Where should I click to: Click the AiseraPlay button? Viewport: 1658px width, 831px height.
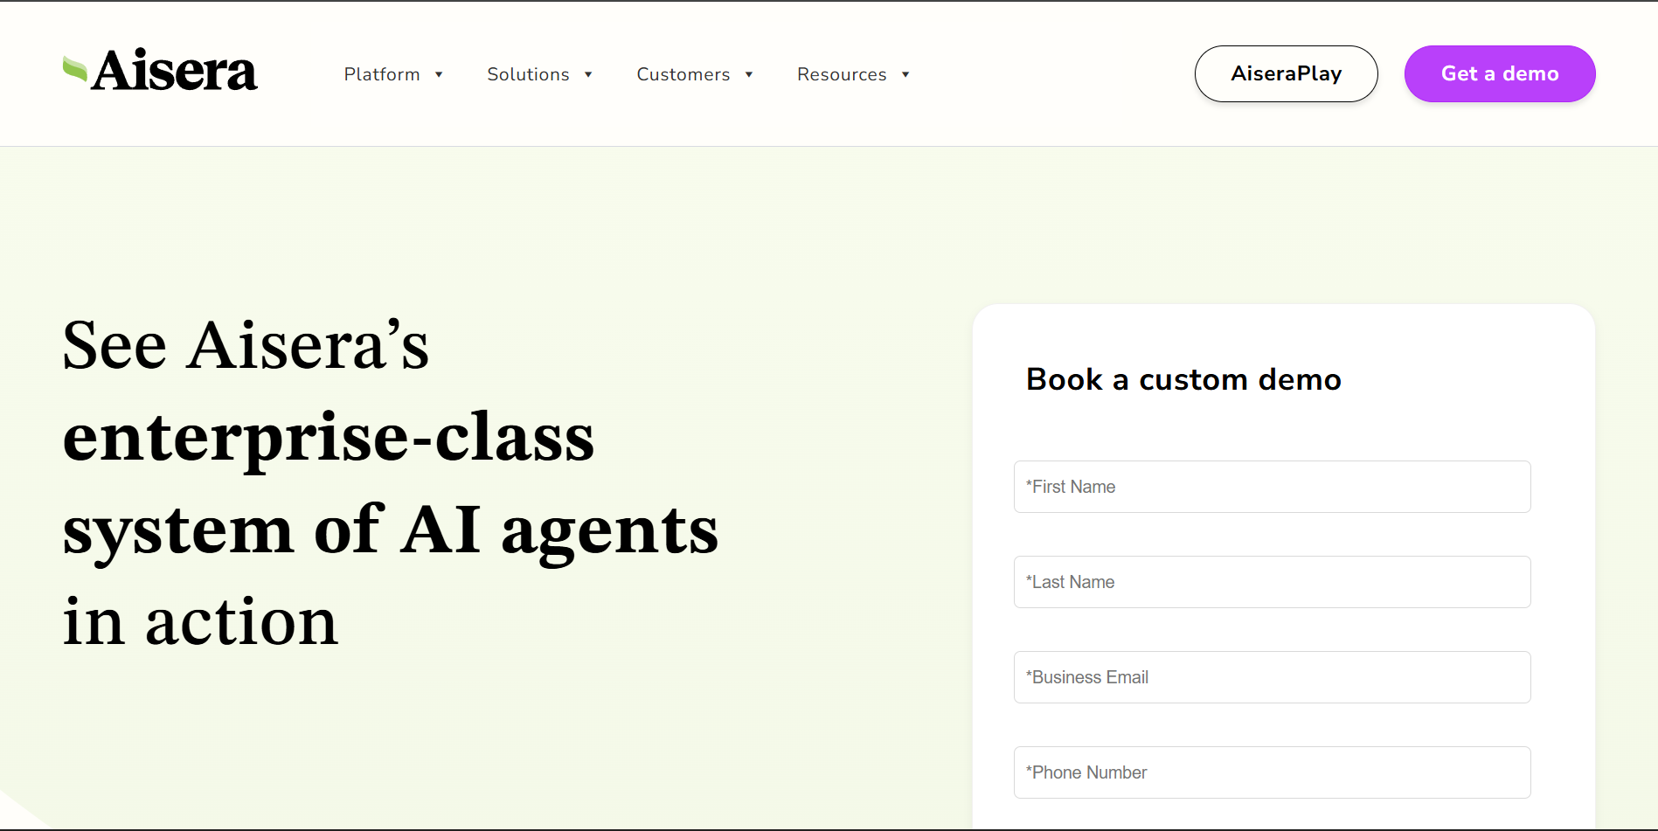pos(1286,73)
